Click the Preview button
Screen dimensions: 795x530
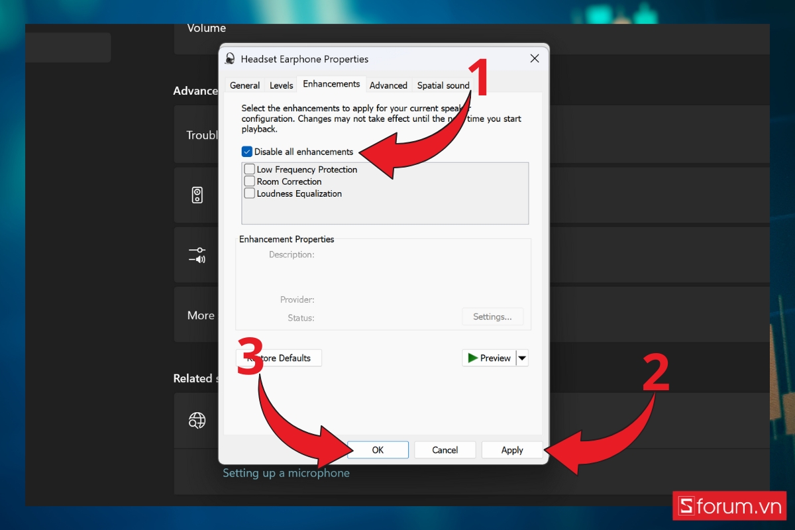pos(489,358)
